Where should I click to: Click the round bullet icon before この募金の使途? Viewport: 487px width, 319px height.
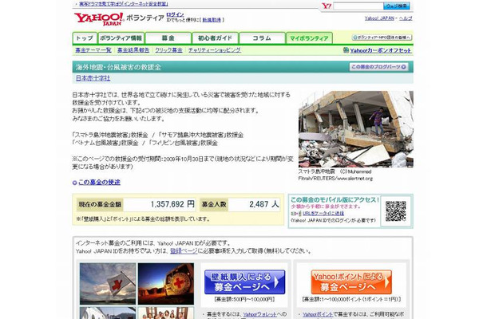click(x=75, y=183)
